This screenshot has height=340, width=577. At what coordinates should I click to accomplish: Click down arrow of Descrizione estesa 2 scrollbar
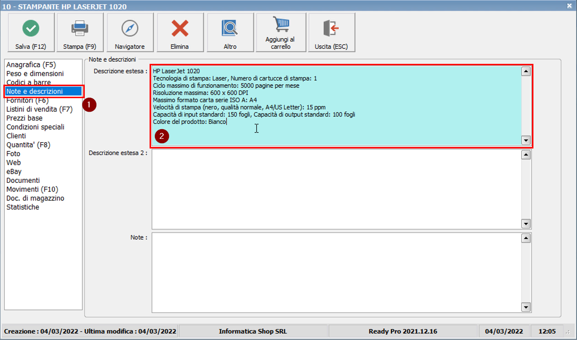pyautogui.click(x=526, y=223)
